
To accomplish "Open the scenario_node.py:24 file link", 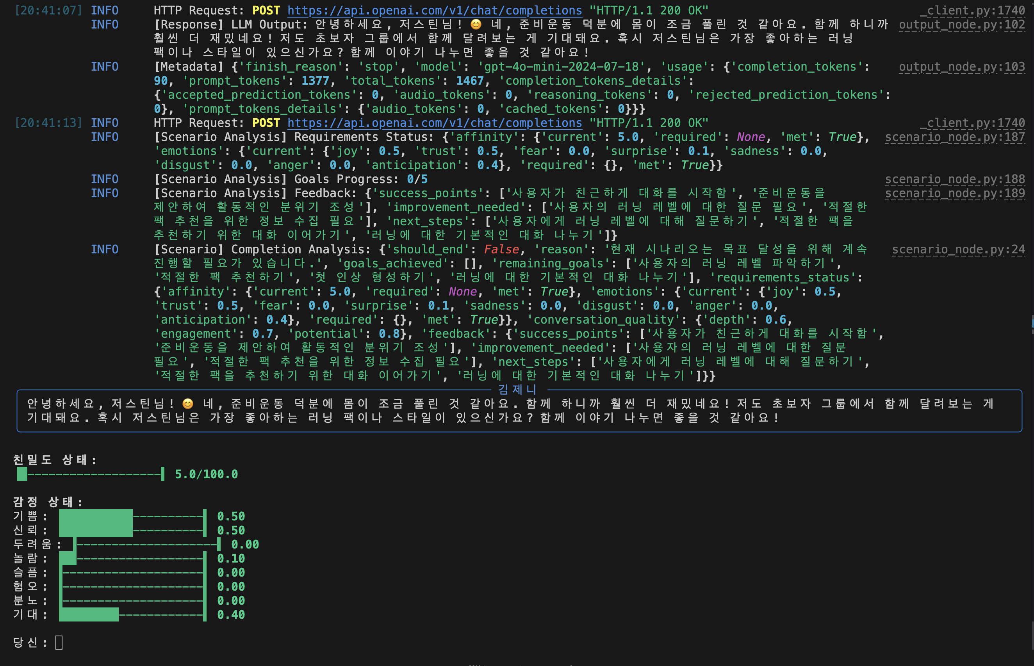I will [x=958, y=249].
